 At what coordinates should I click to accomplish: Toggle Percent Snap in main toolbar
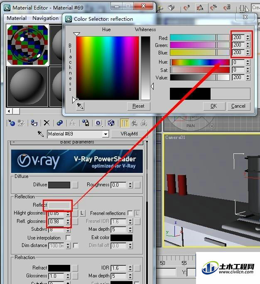[213, 8]
